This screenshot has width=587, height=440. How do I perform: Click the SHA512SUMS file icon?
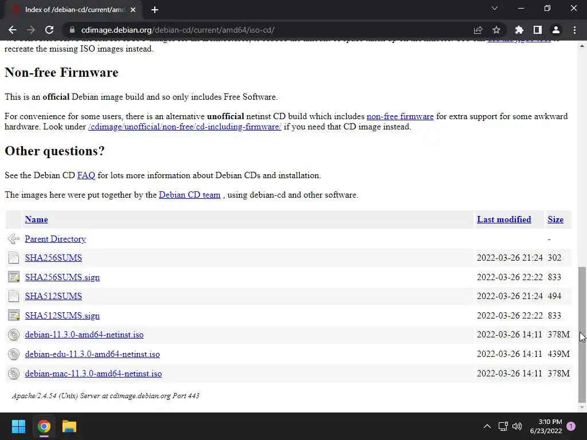(14, 296)
